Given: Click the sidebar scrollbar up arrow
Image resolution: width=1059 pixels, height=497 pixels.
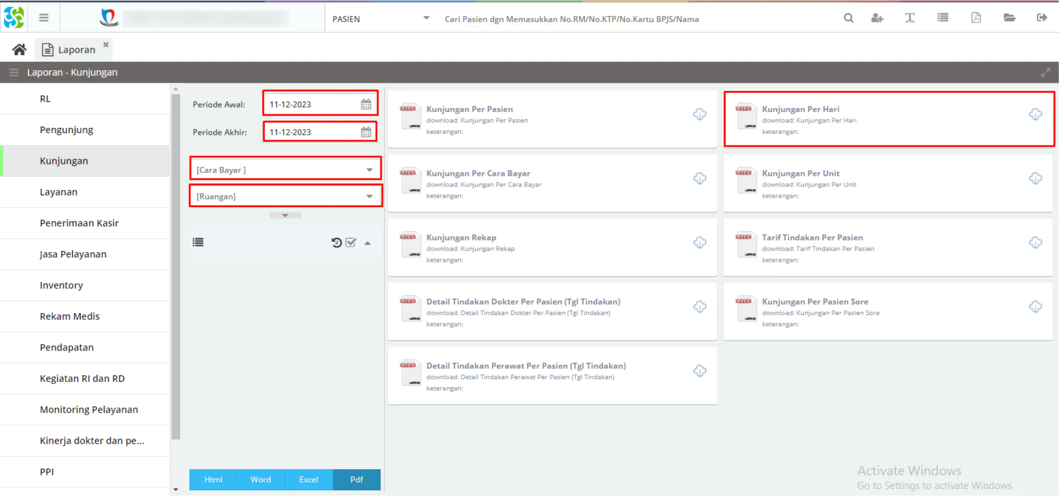Looking at the screenshot, I should click(176, 89).
